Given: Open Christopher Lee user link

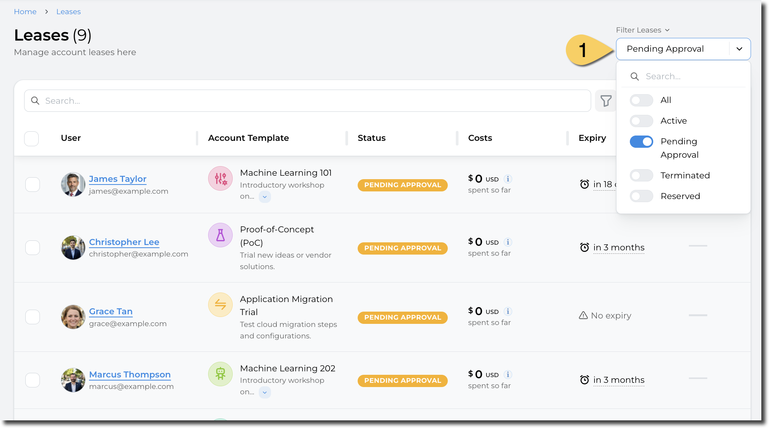Looking at the screenshot, I should tap(124, 242).
